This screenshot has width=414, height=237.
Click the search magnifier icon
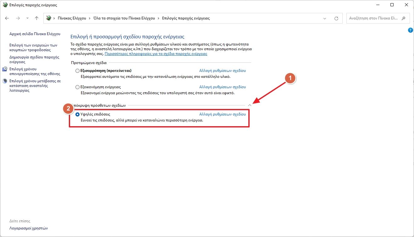404,18
